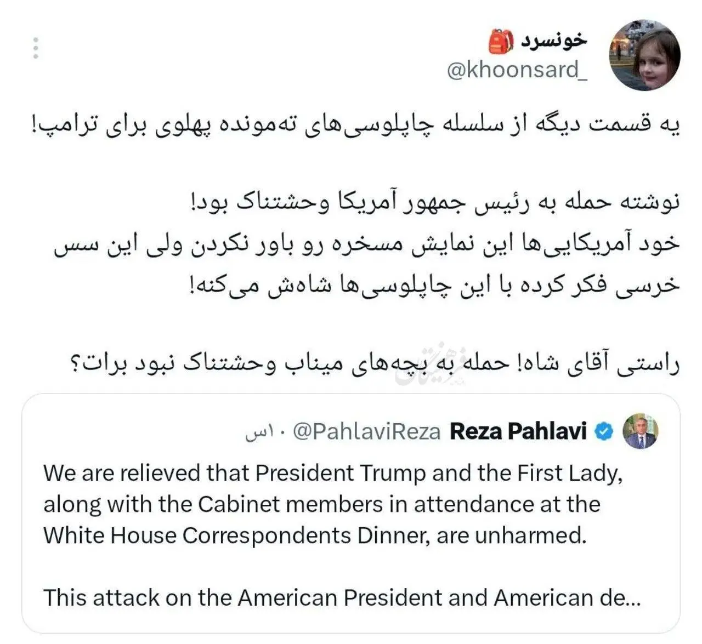
Task: Click the first Persian line ending with ترامپ!
Action: coord(356,125)
